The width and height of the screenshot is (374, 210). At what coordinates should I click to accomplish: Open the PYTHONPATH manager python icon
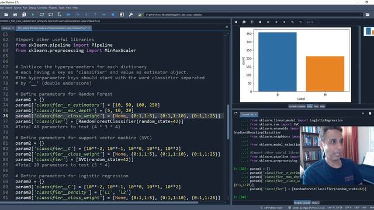[x=140, y=15]
